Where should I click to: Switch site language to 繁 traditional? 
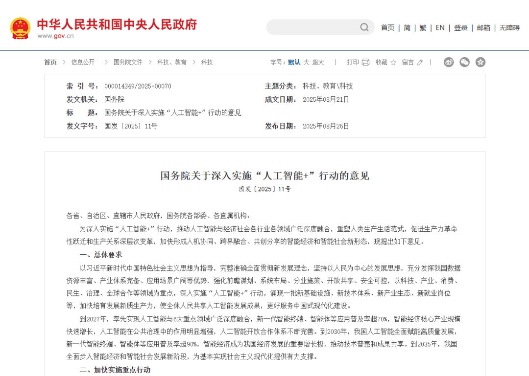pyautogui.click(x=422, y=28)
